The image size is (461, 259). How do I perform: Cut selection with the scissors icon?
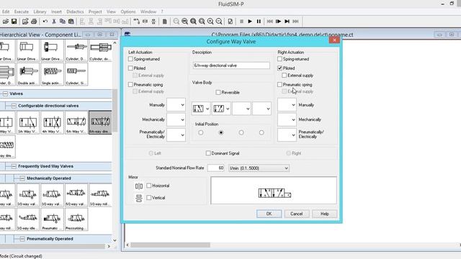(54, 22)
